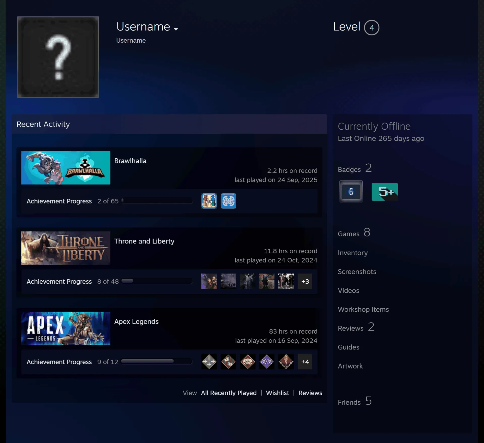Click the first Apex Legends achievement diamond icon
484x443 pixels.
[209, 362]
